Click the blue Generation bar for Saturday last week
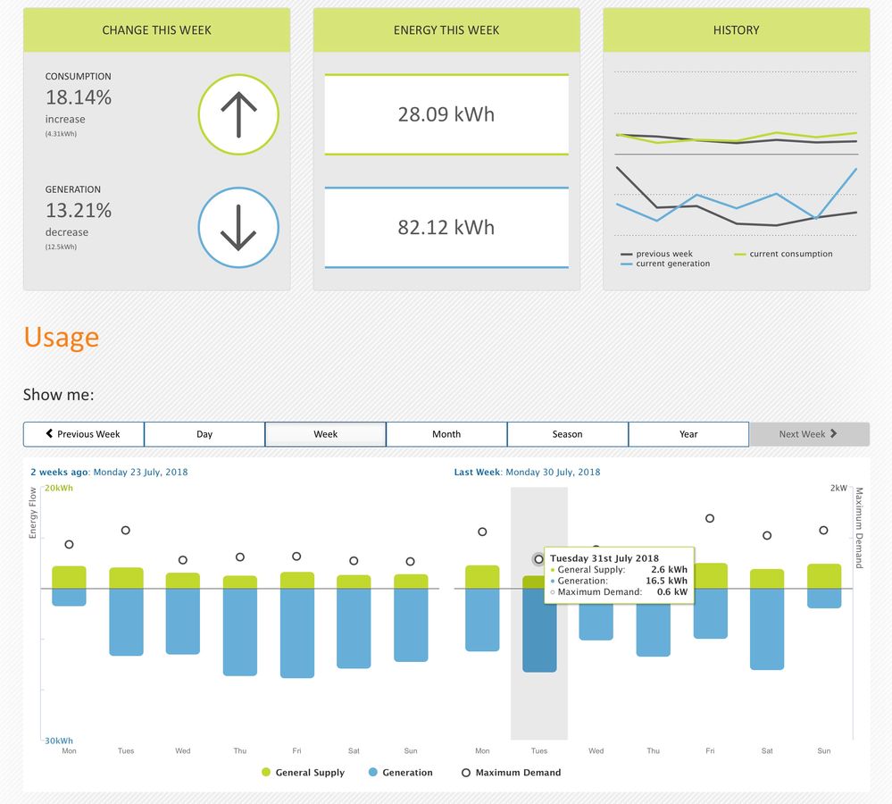The image size is (892, 804). tap(767, 629)
